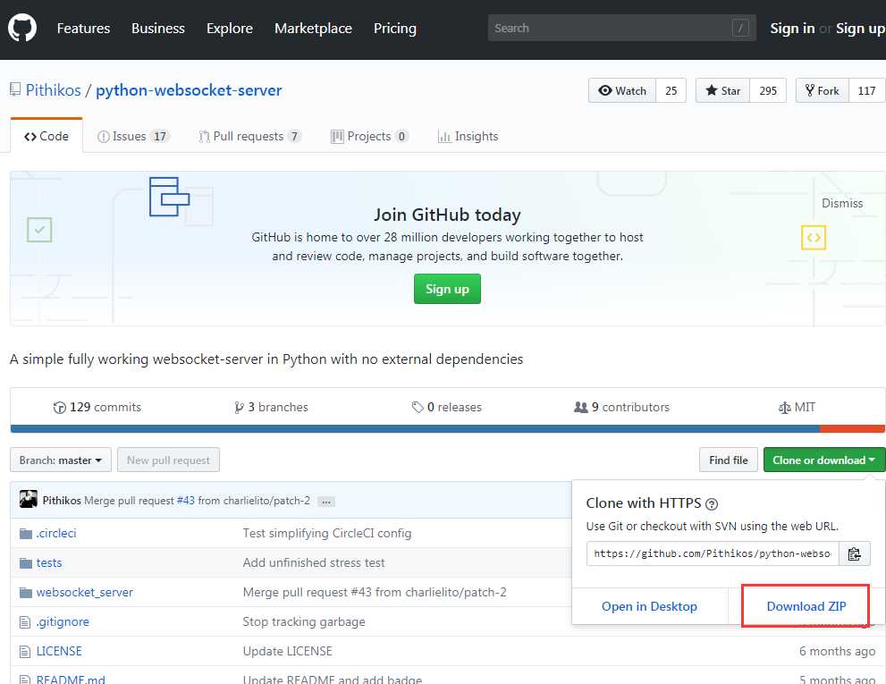Click the repository book icon beside Pithikos
The height and width of the screenshot is (684, 886).
(15, 89)
